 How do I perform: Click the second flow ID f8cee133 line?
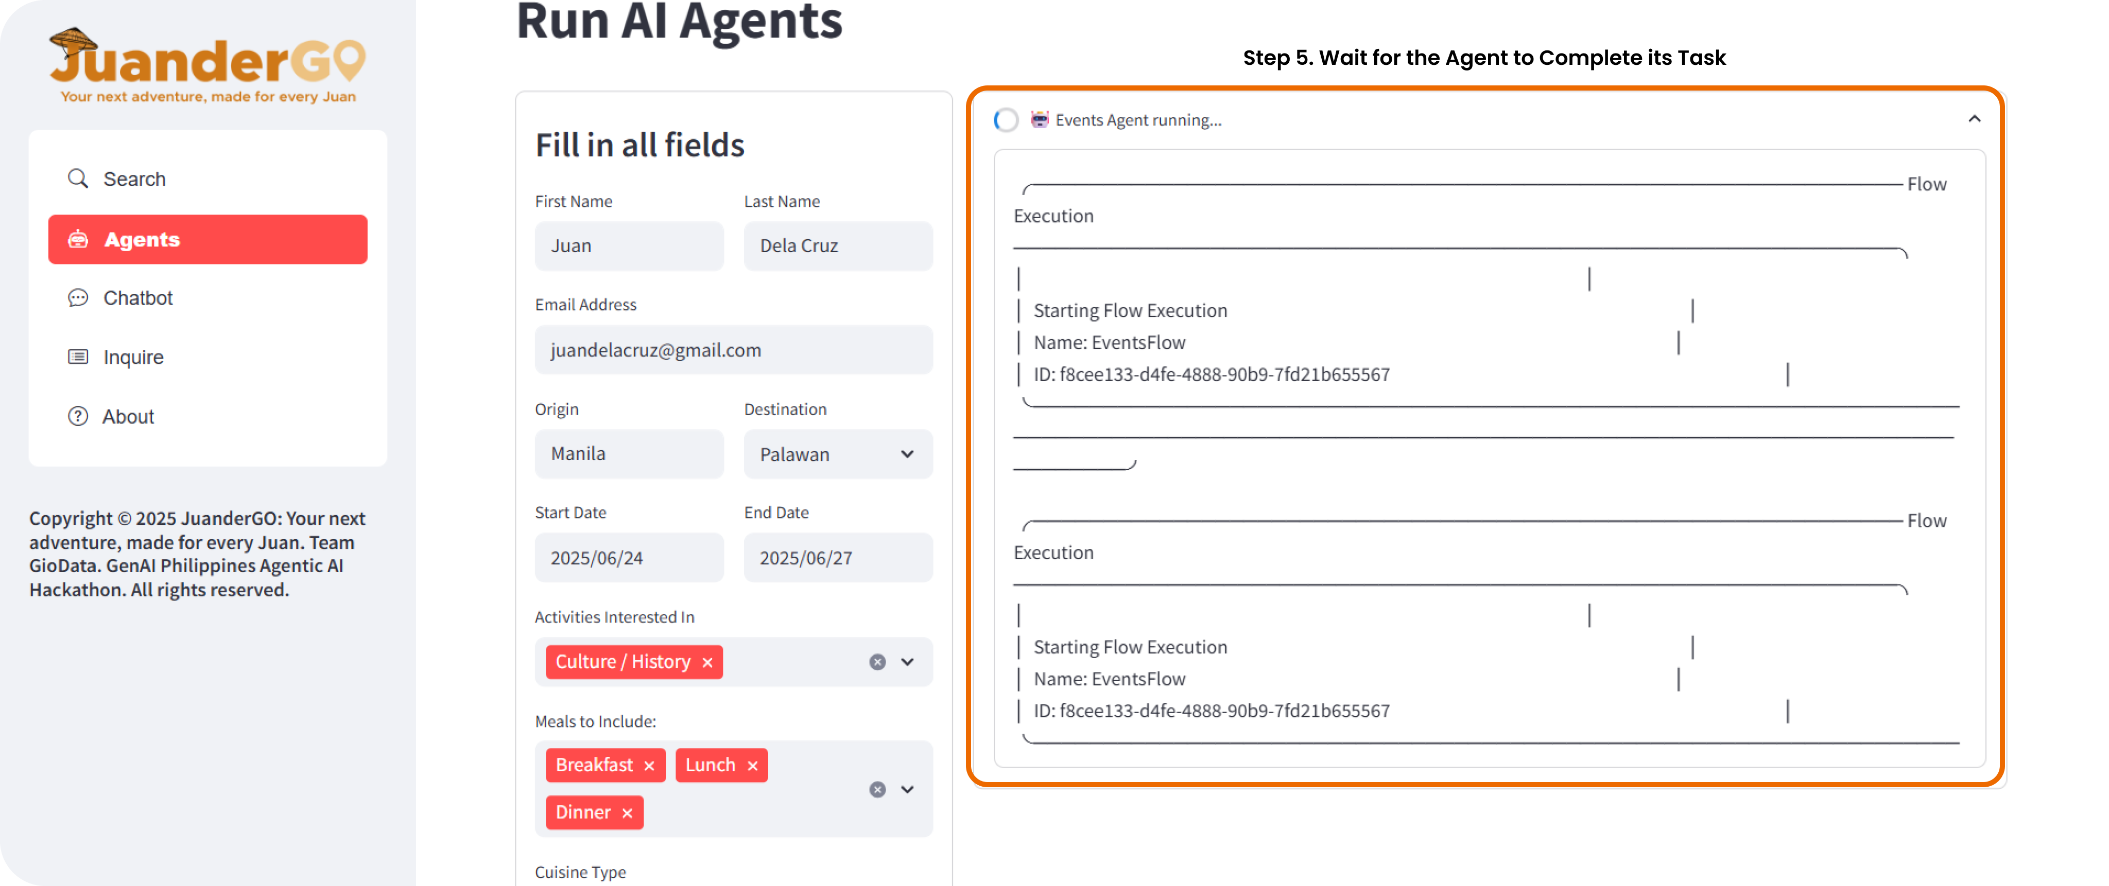(x=1211, y=711)
